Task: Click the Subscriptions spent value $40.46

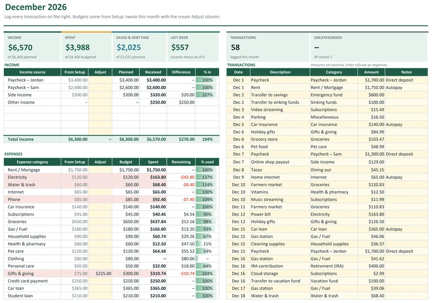Action: 153,214
